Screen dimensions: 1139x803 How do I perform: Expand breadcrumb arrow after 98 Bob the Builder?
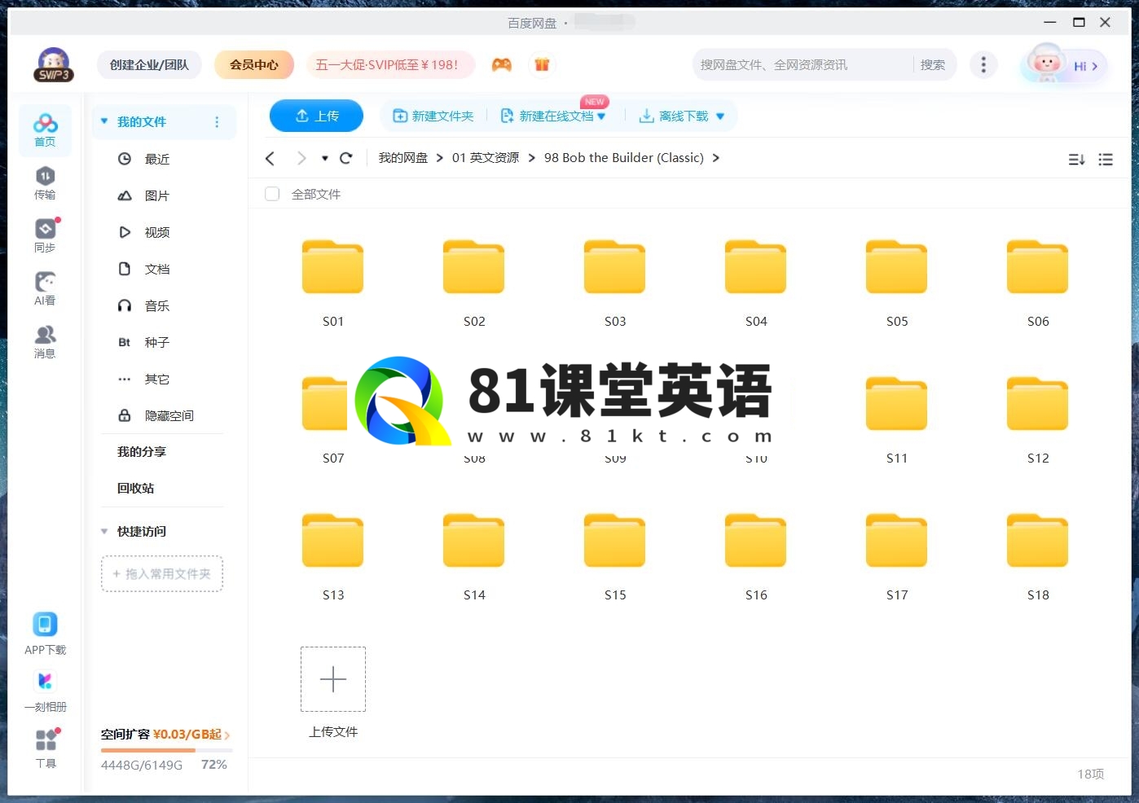pos(715,158)
